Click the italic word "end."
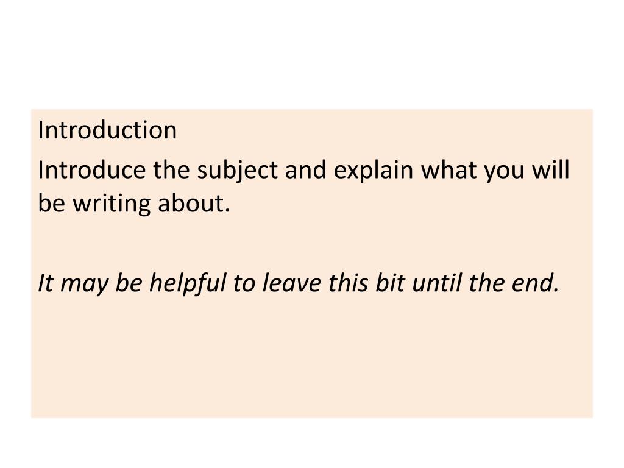Image resolution: width=624 pixels, height=468 pixels. [535, 283]
